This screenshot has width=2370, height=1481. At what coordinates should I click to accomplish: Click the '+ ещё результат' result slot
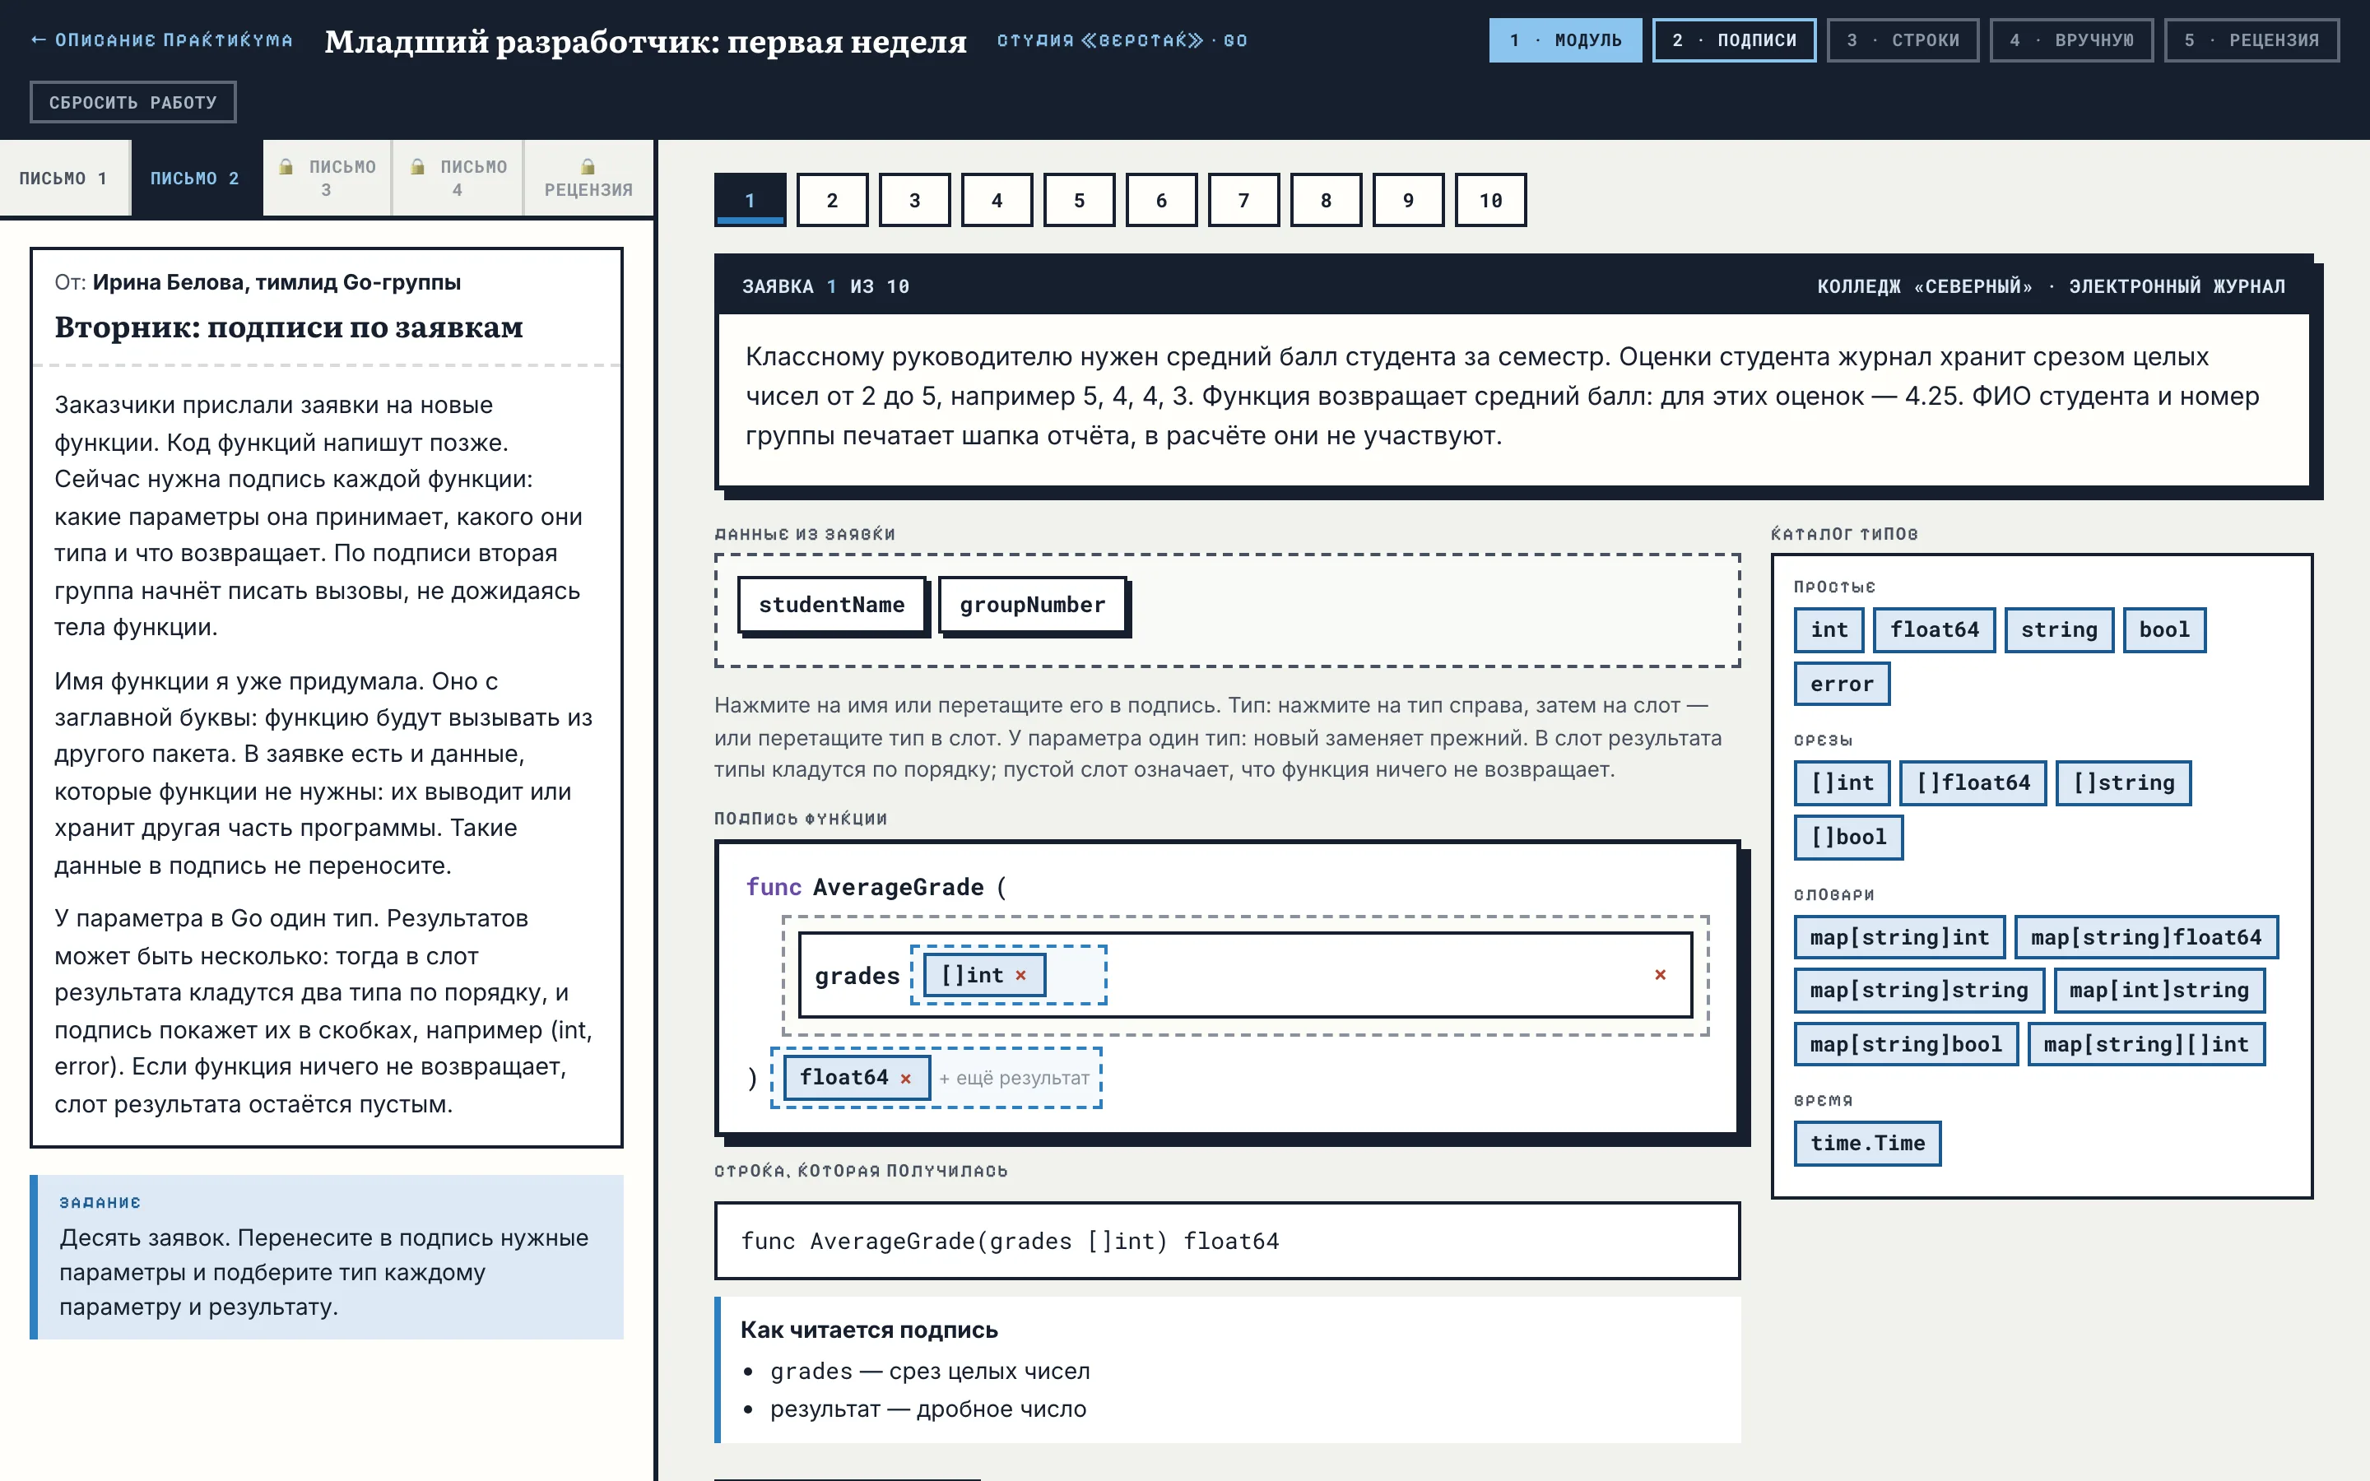(1014, 1079)
